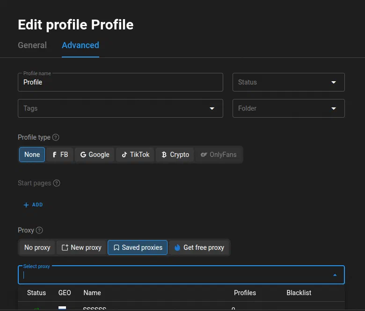Select the FB profile type
This screenshot has height=311, width=365.
60,155
